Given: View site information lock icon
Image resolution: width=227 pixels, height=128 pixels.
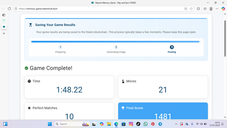Looking at the screenshot, I should click(16, 9).
